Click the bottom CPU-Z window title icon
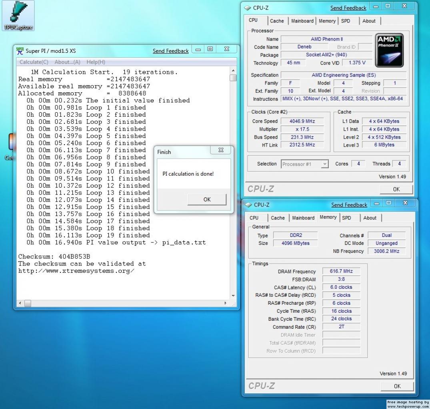 (248, 205)
